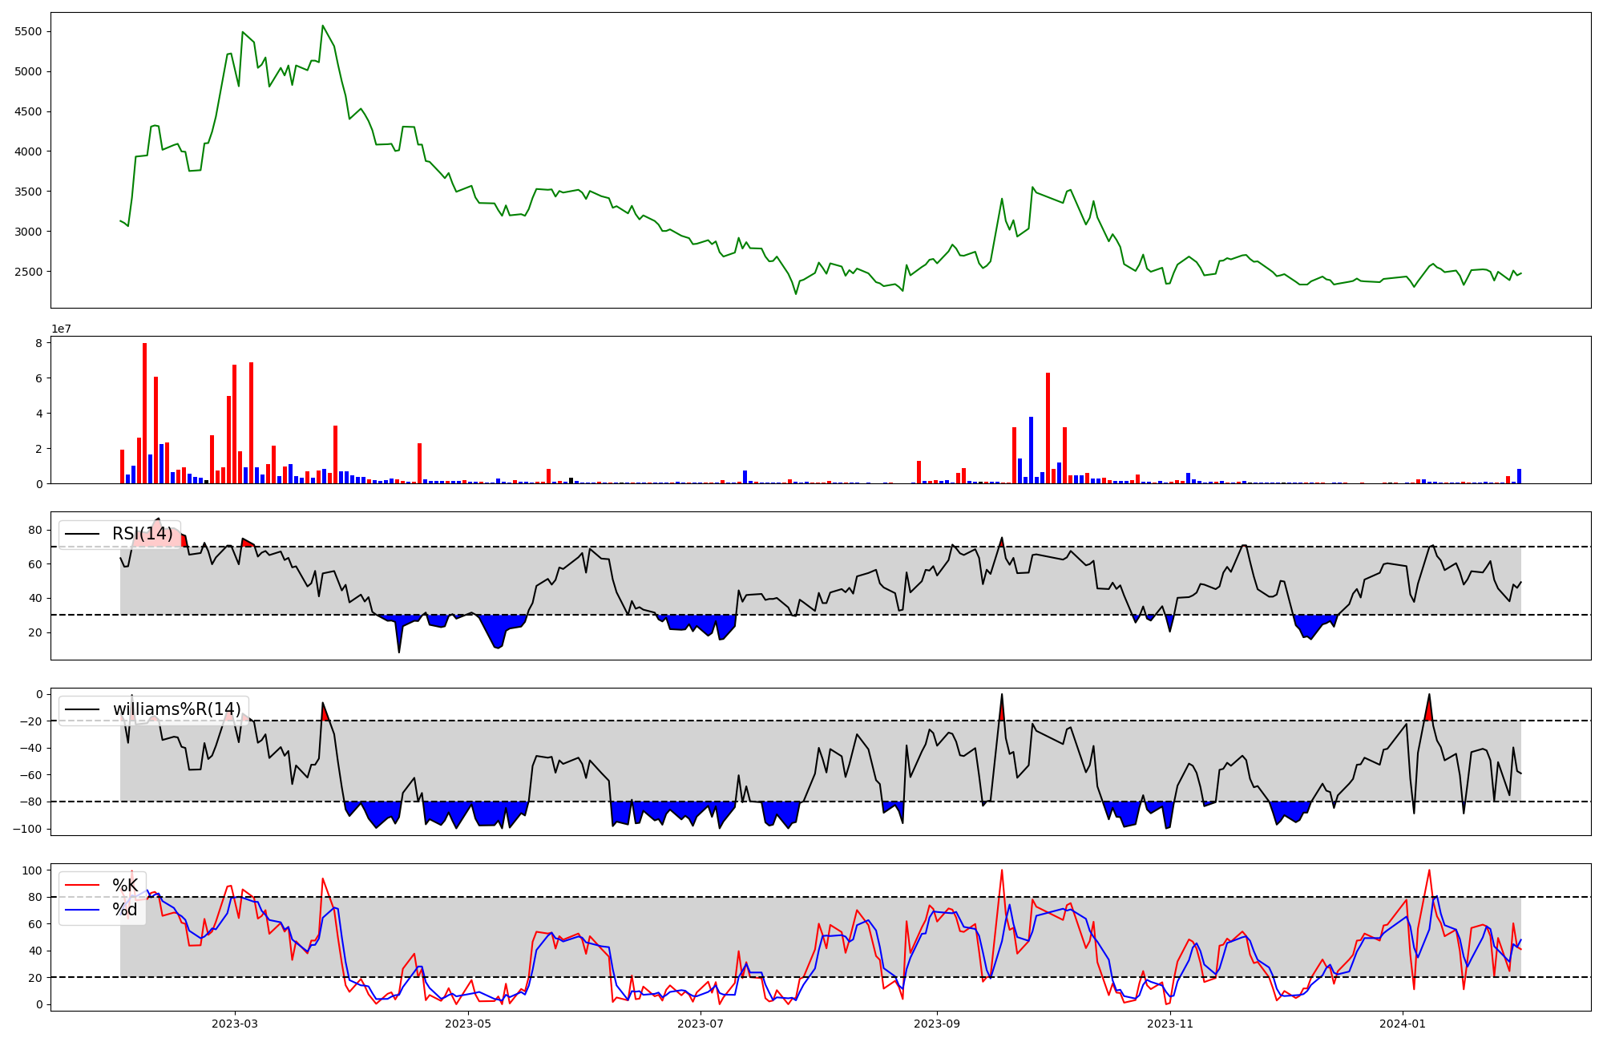This screenshot has height=1042, width=1603.
Task: Click the red %K line sample in legend
Action: click(x=82, y=886)
